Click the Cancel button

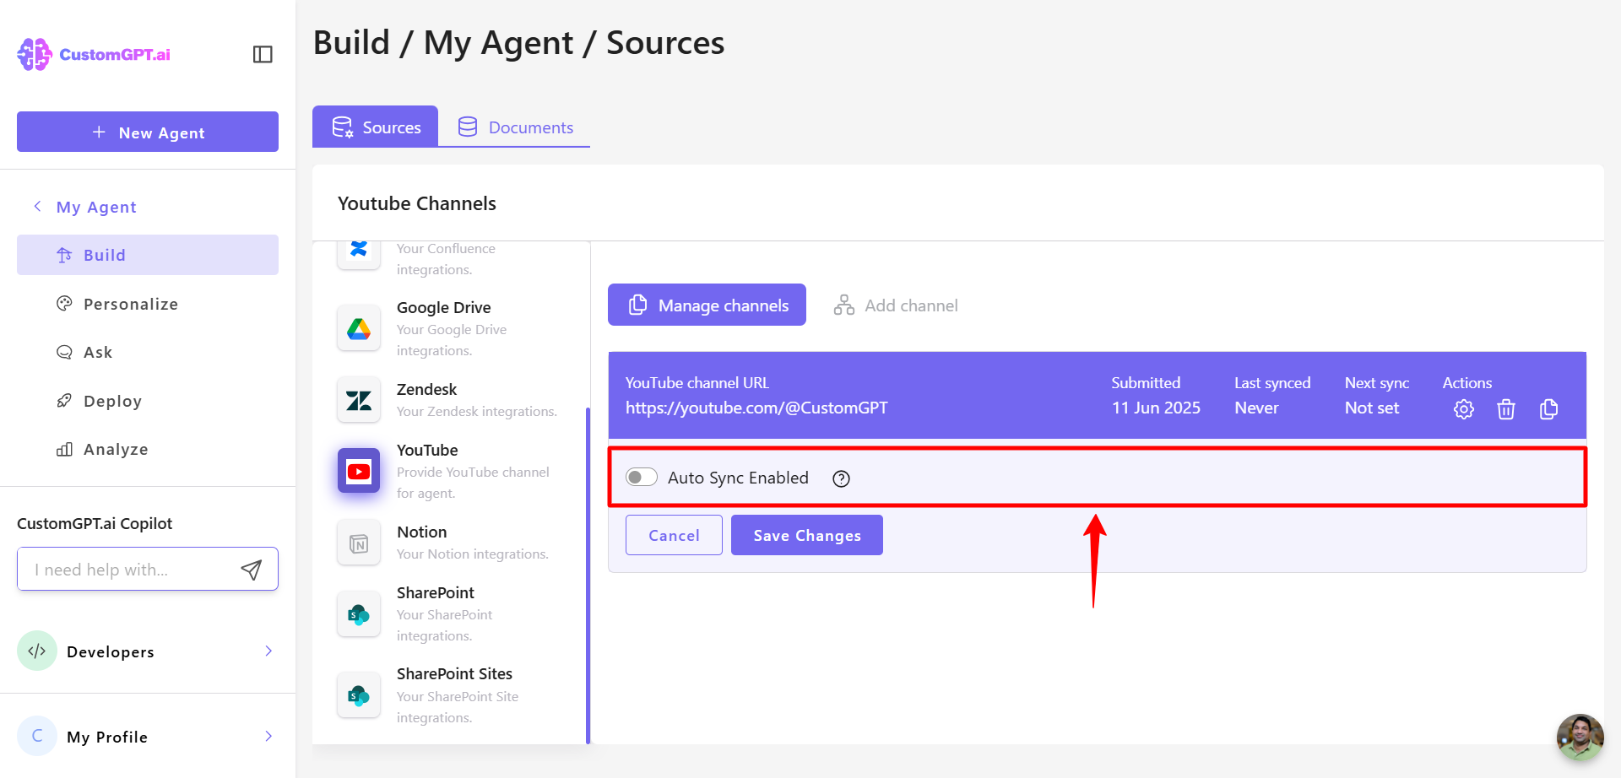tap(674, 535)
